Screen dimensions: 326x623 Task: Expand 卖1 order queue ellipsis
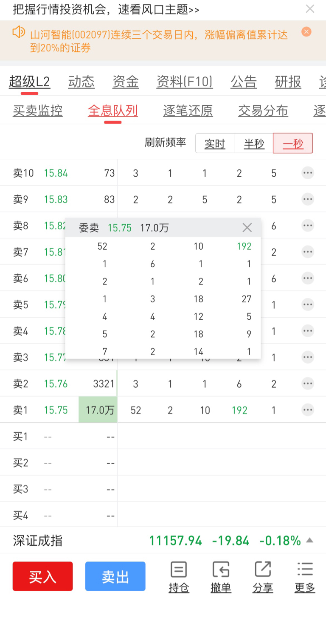(x=308, y=410)
